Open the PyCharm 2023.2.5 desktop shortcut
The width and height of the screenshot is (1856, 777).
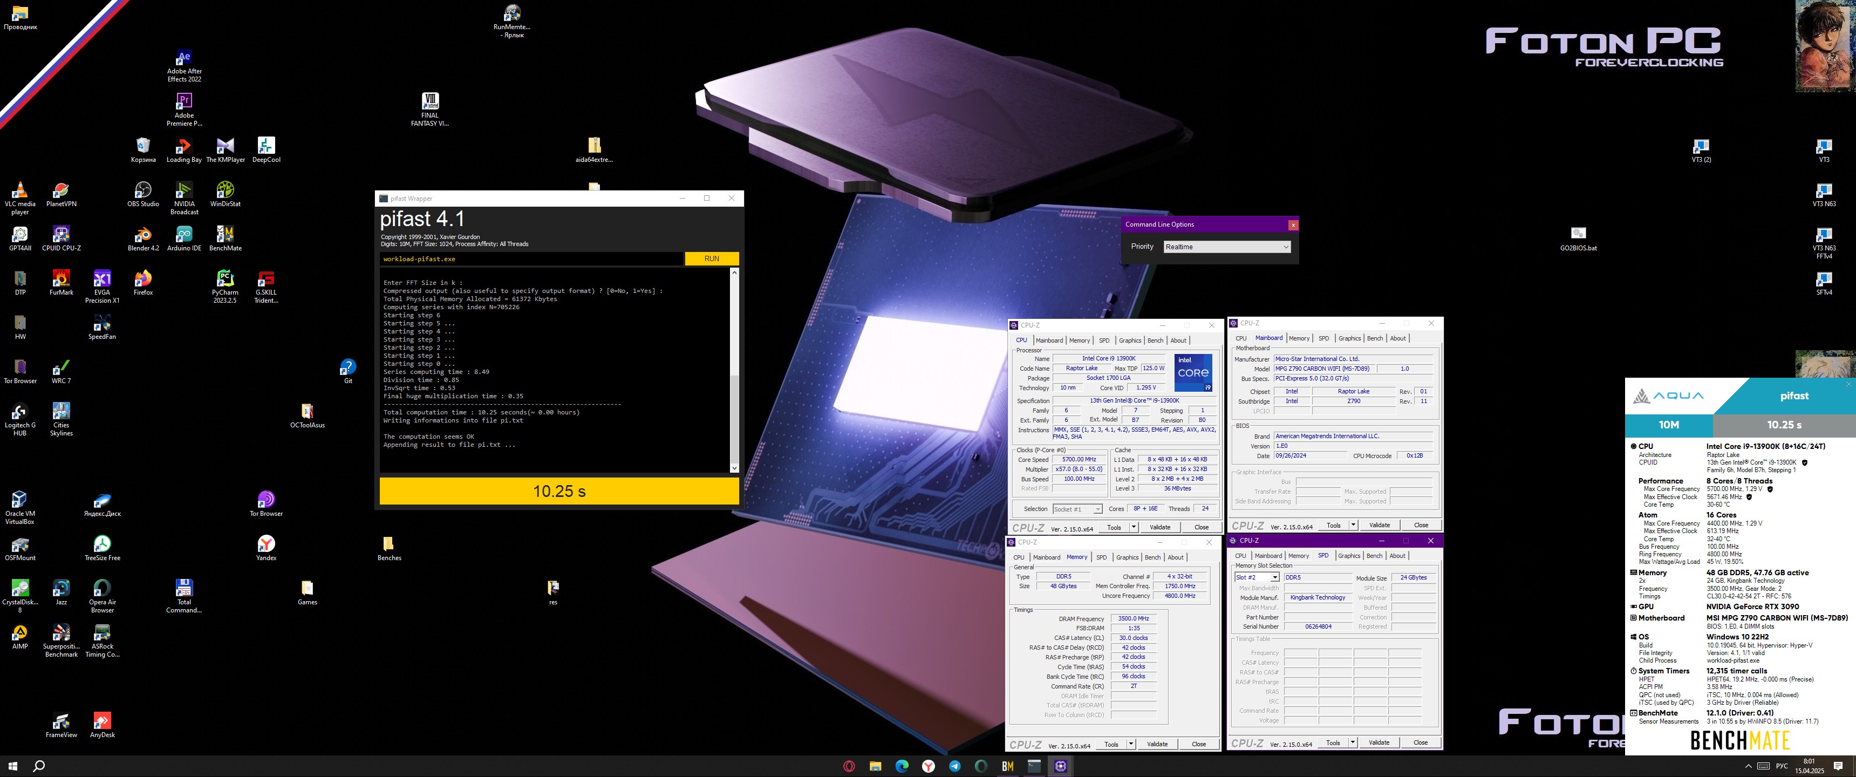coord(226,286)
